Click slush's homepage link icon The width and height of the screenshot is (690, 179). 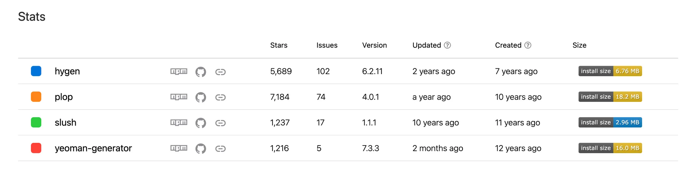coord(220,123)
